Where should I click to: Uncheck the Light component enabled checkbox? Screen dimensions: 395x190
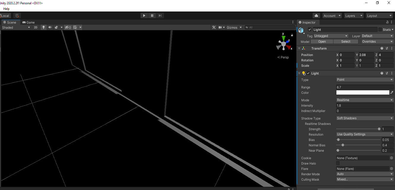point(308,73)
